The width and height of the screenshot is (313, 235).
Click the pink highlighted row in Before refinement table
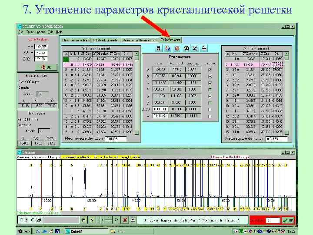98,65
